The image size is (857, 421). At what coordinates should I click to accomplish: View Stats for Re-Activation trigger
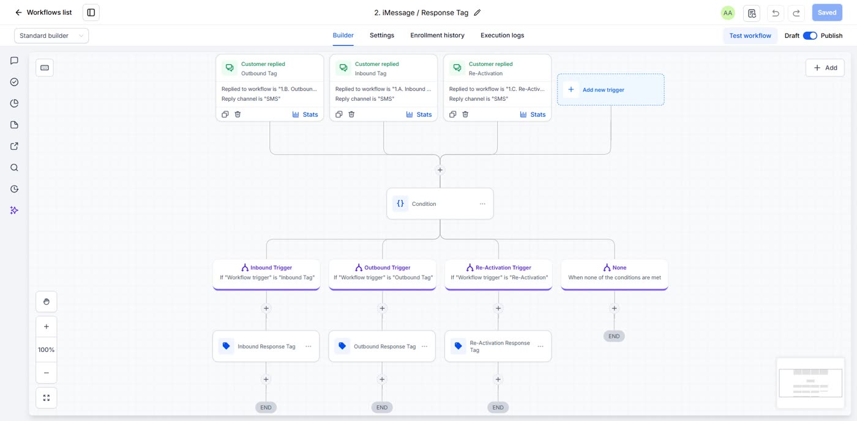coord(533,114)
